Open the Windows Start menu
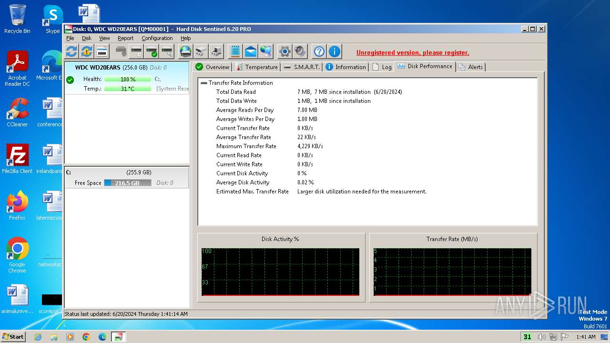 (13, 336)
